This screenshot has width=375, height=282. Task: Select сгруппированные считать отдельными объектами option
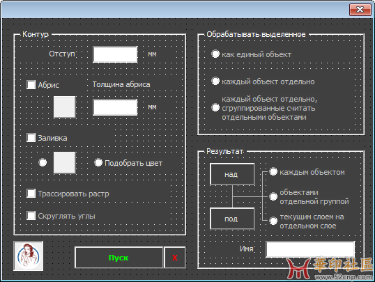(215, 107)
